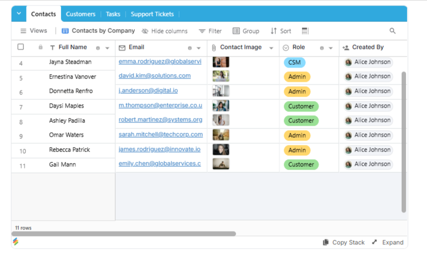Click the vertical scrollbar
The image size is (427, 253).
point(404,142)
